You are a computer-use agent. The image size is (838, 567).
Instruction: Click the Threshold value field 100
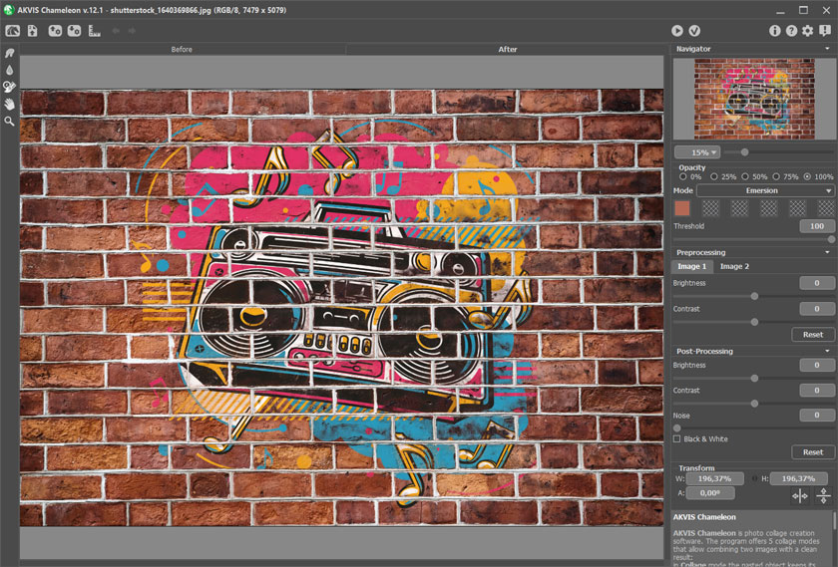coord(817,226)
